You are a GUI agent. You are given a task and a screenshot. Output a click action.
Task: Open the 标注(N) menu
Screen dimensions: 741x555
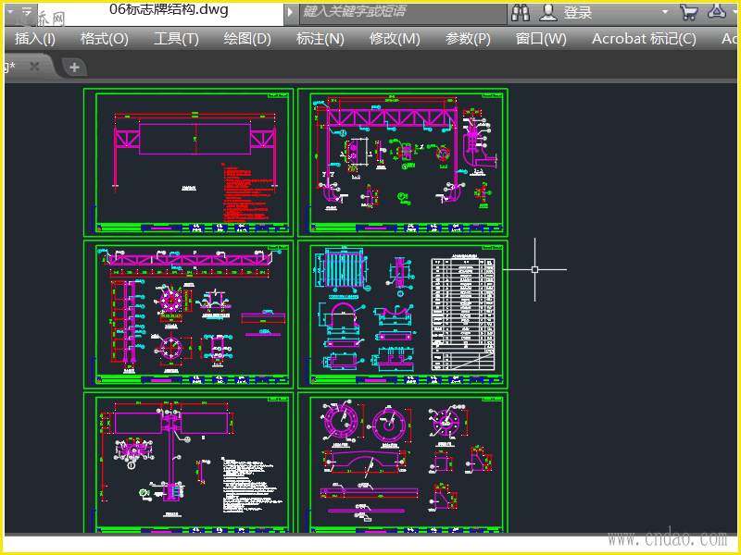click(x=320, y=39)
